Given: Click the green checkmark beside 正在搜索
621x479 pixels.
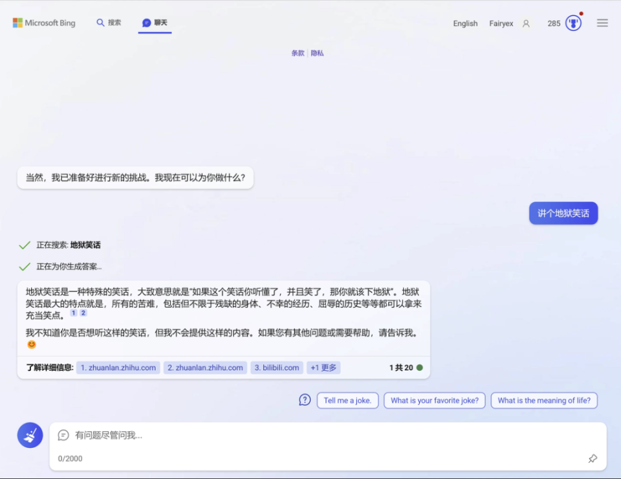Looking at the screenshot, I should point(25,245).
